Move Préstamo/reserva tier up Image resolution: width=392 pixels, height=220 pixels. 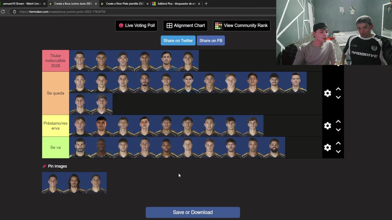pos(338,122)
